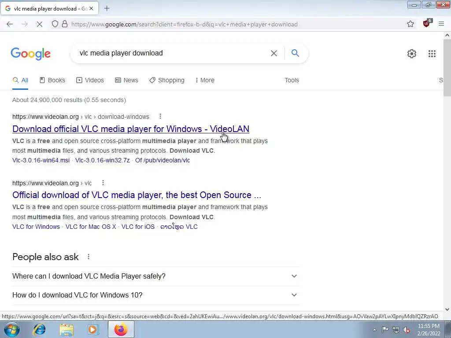This screenshot has height=338, width=451.
Task: Switch to the Books tab
Action: click(x=52, y=80)
